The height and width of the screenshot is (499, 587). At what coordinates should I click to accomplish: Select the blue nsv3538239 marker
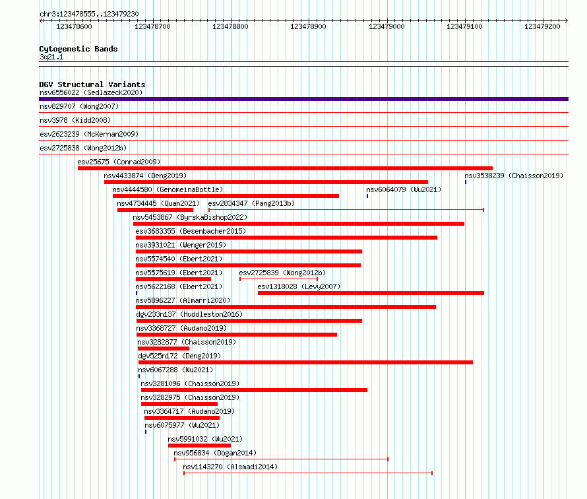tap(466, 182)
